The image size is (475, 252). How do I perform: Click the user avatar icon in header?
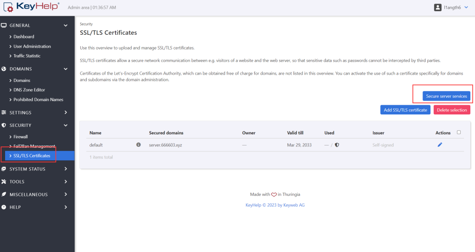pyautogui.click(x=437, y=7)
